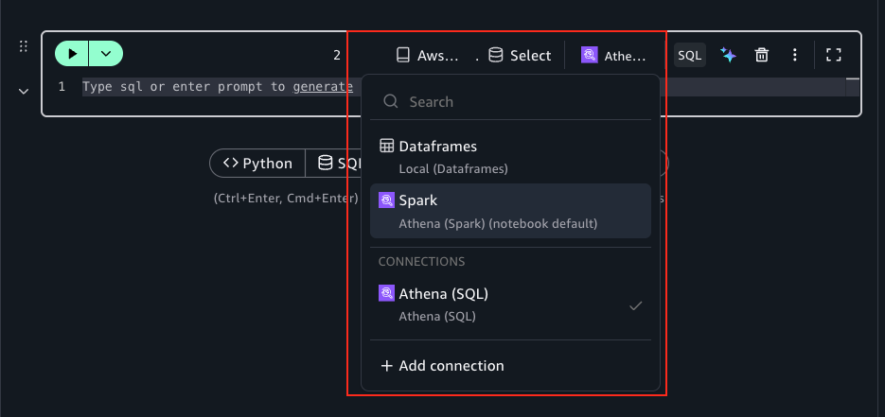
Task: Click the "Local (Dataframes)" subtitle
Action: [x=453, y=168]
